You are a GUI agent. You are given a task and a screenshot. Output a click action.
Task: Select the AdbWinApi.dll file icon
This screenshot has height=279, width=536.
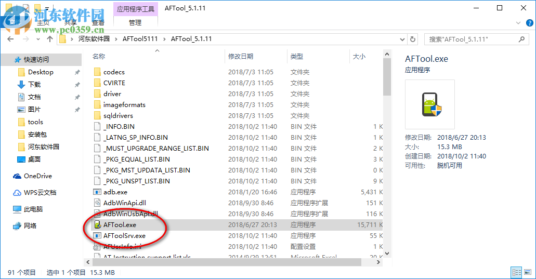[97, 203]
